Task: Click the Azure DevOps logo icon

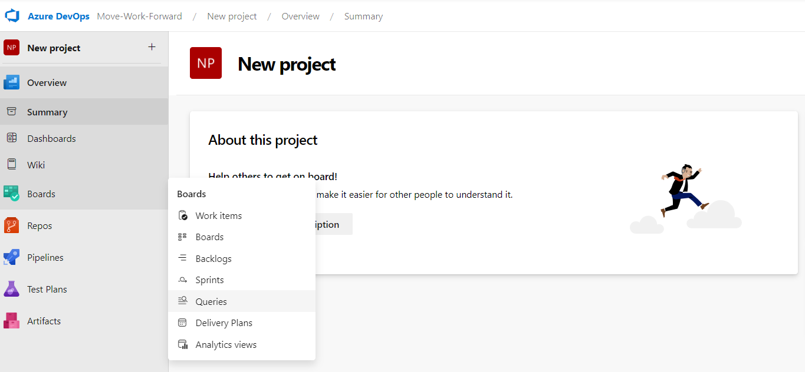Action: (12, 16)
